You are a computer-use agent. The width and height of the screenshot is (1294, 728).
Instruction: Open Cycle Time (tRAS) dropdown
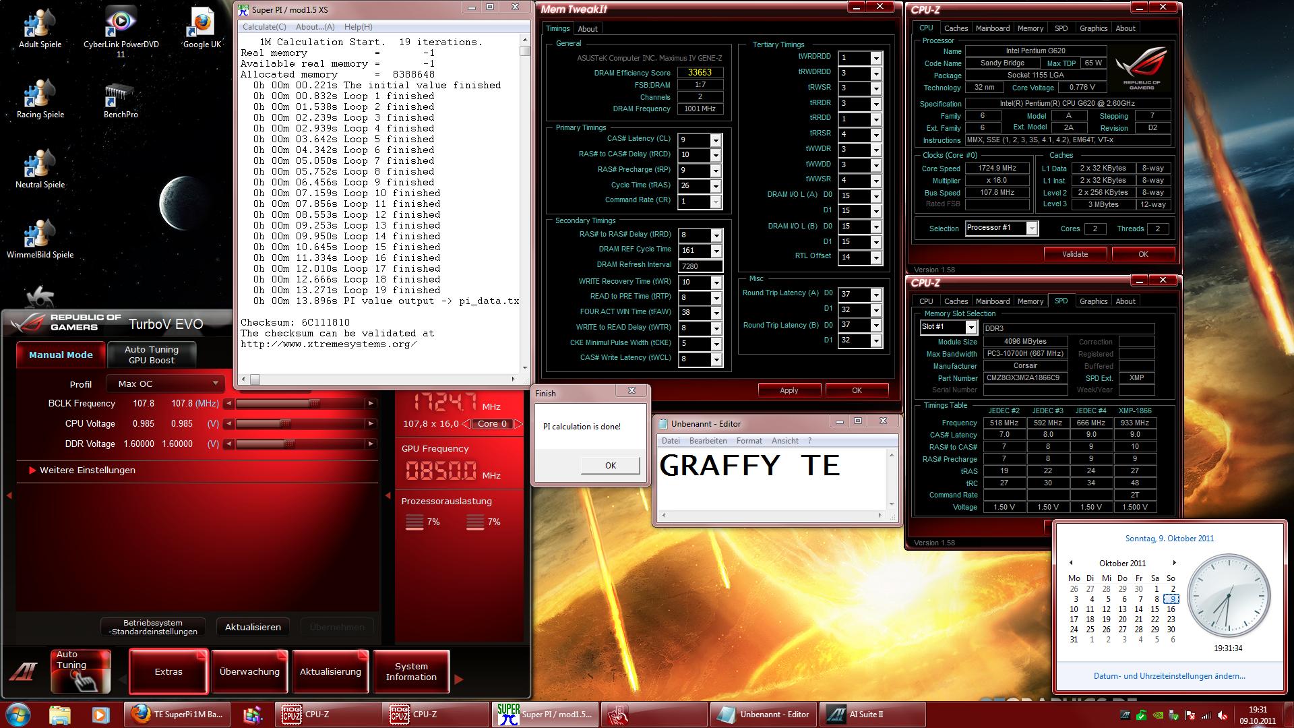(x=716, y=186)
